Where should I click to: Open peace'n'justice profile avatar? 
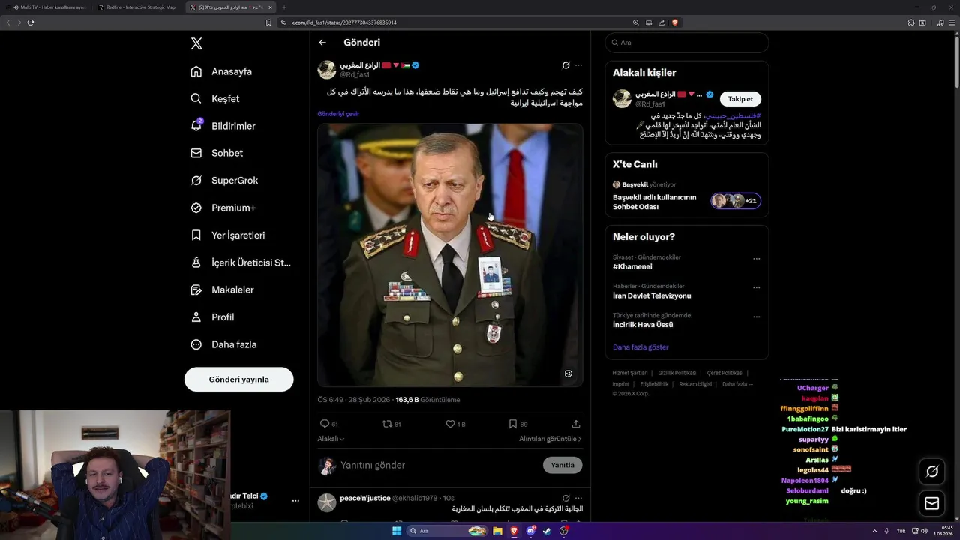click(x=327, y=502)
